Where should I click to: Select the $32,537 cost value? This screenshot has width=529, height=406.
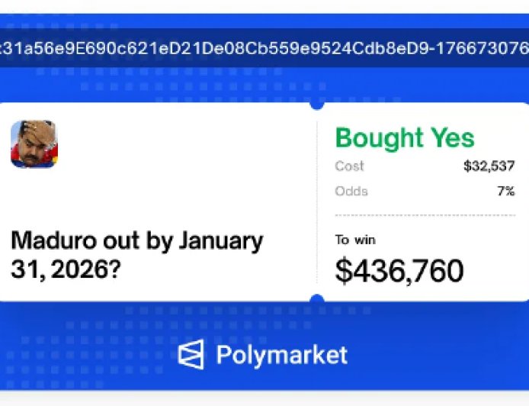click(x=489, y=166)
